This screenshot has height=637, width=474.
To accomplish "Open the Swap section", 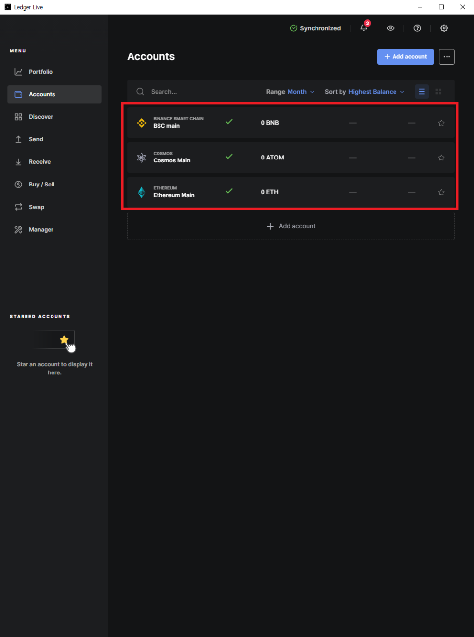I will (x=54, y=207).
